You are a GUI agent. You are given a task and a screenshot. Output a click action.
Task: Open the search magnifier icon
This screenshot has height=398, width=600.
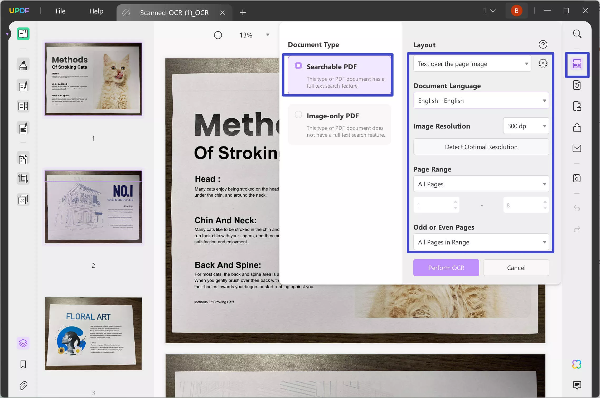[x=577, y=34]
